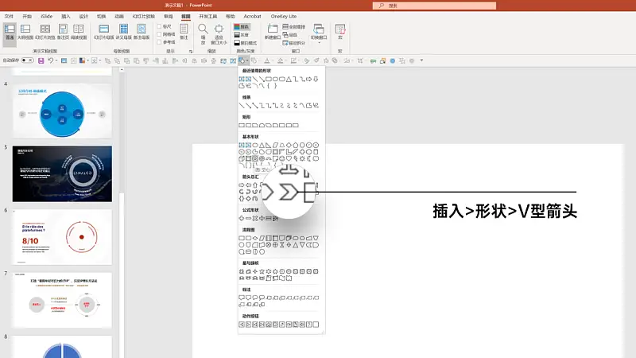Toggle the Gridlines (网格线) checkbox
636x358 pixels.
tap(160, 34)
